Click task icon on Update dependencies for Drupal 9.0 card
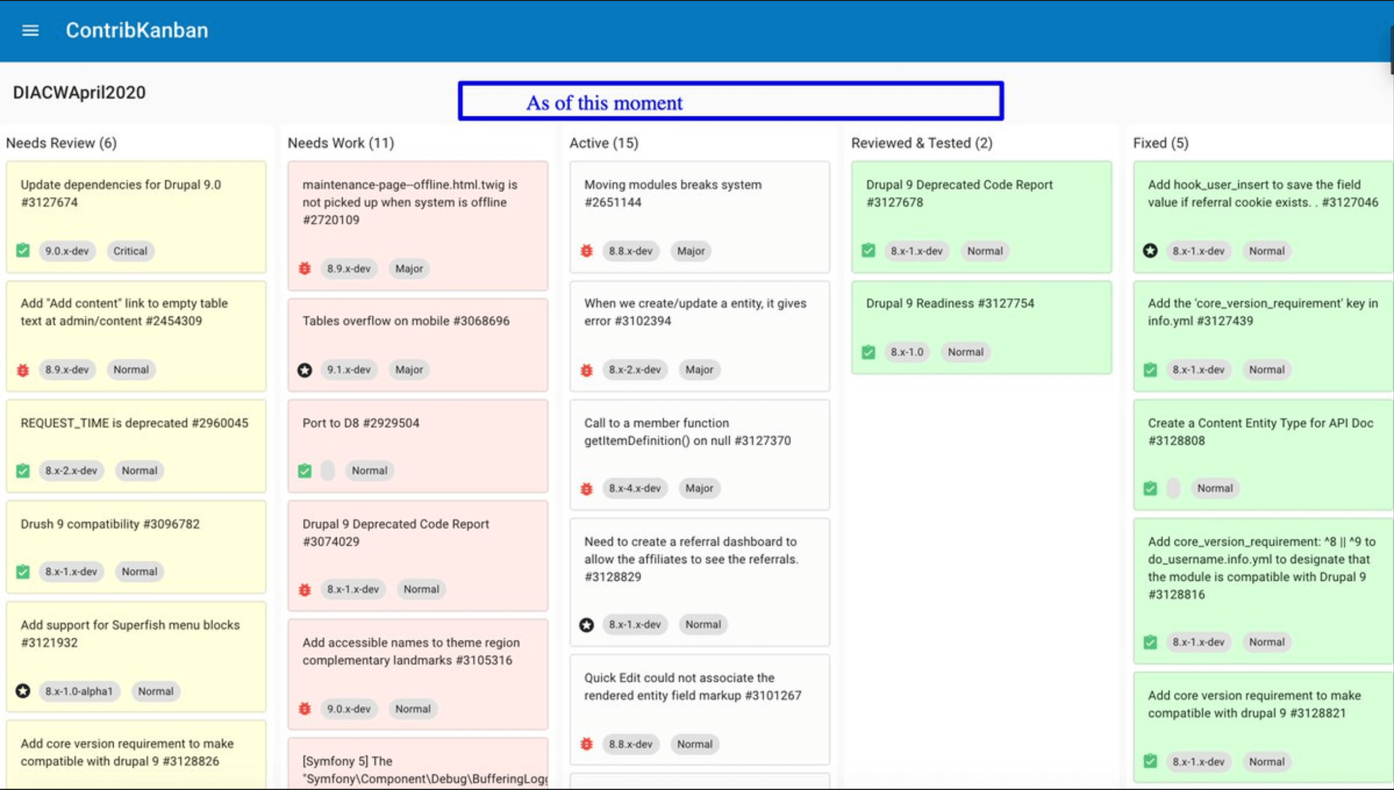1394x790 pixels. coord(23,251)
